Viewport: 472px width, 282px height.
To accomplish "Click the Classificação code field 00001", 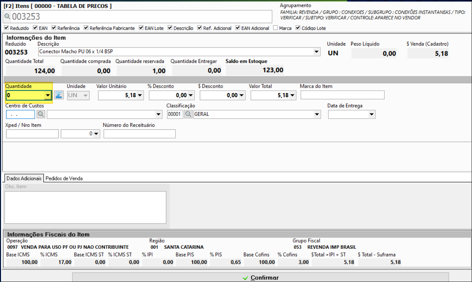I will click(175, 114).
